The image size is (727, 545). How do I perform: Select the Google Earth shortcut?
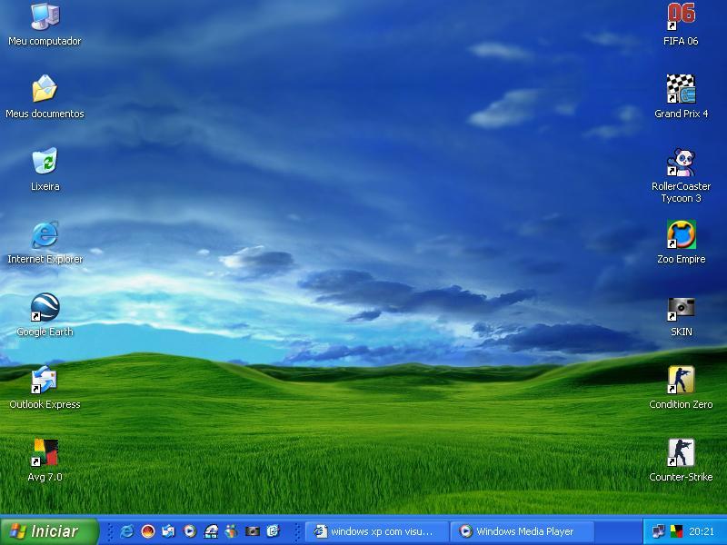tap(45, 307)
